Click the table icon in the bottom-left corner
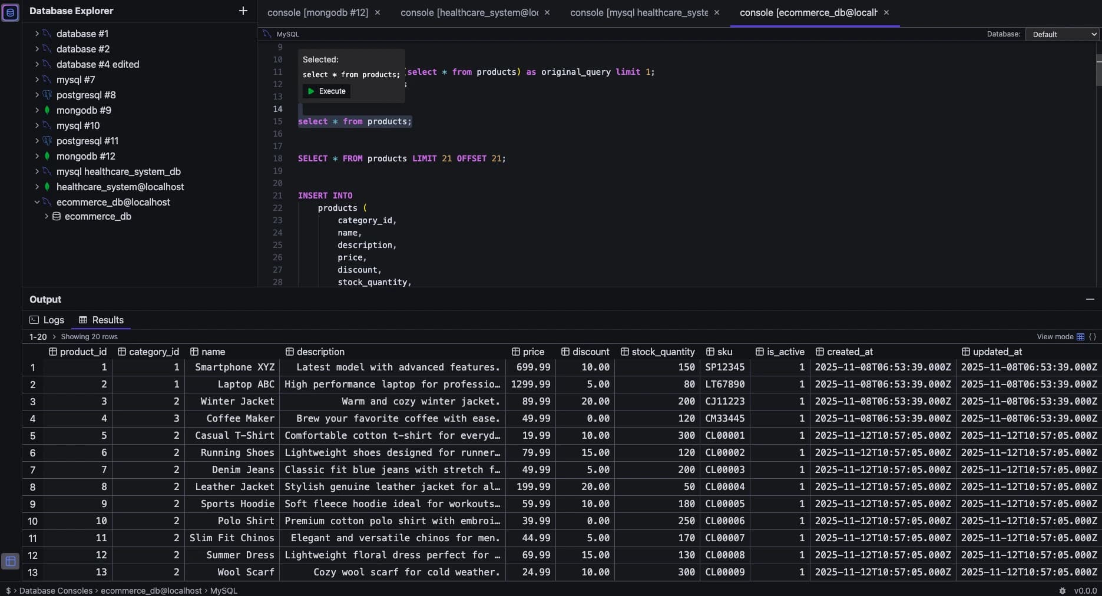Image resolution: width=1102 pixels, height=596 pixels. click(9, 561)
